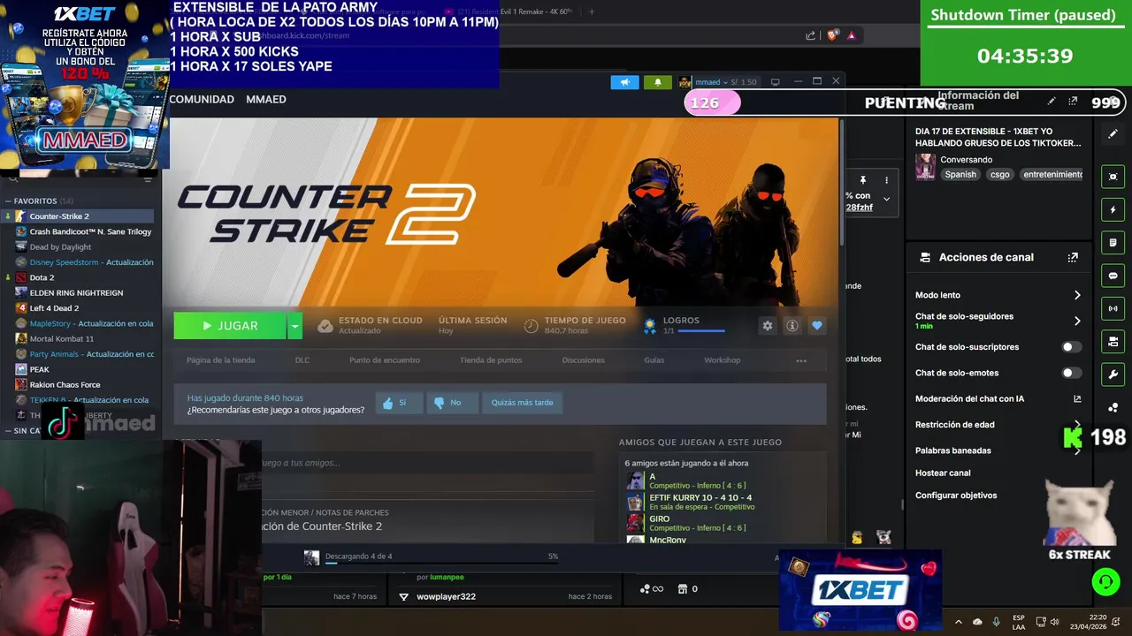
Task: Open Steam notifications bell icon
Action: coord(657,82)
